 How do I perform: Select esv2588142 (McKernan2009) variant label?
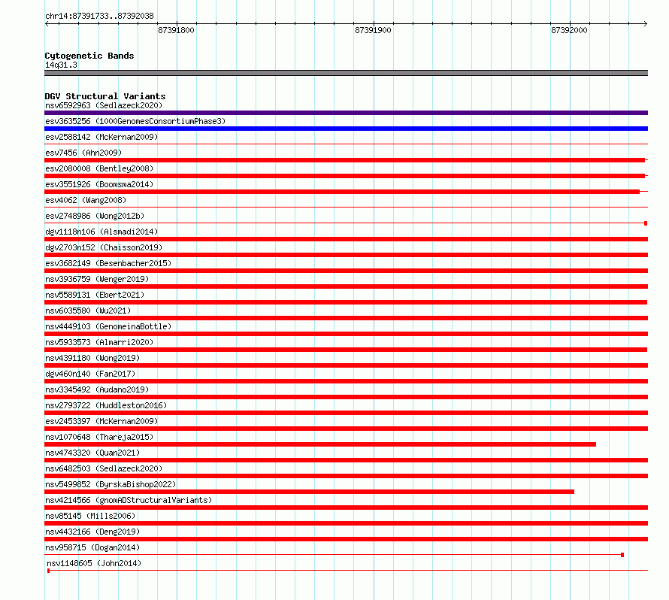[101, 137]
